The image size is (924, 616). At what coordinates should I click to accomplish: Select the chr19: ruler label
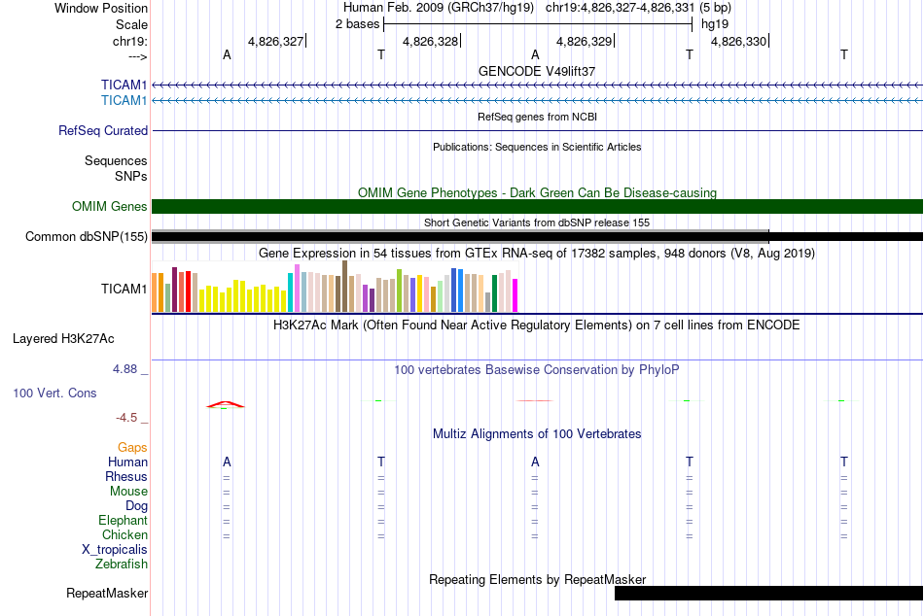(129, 41)
